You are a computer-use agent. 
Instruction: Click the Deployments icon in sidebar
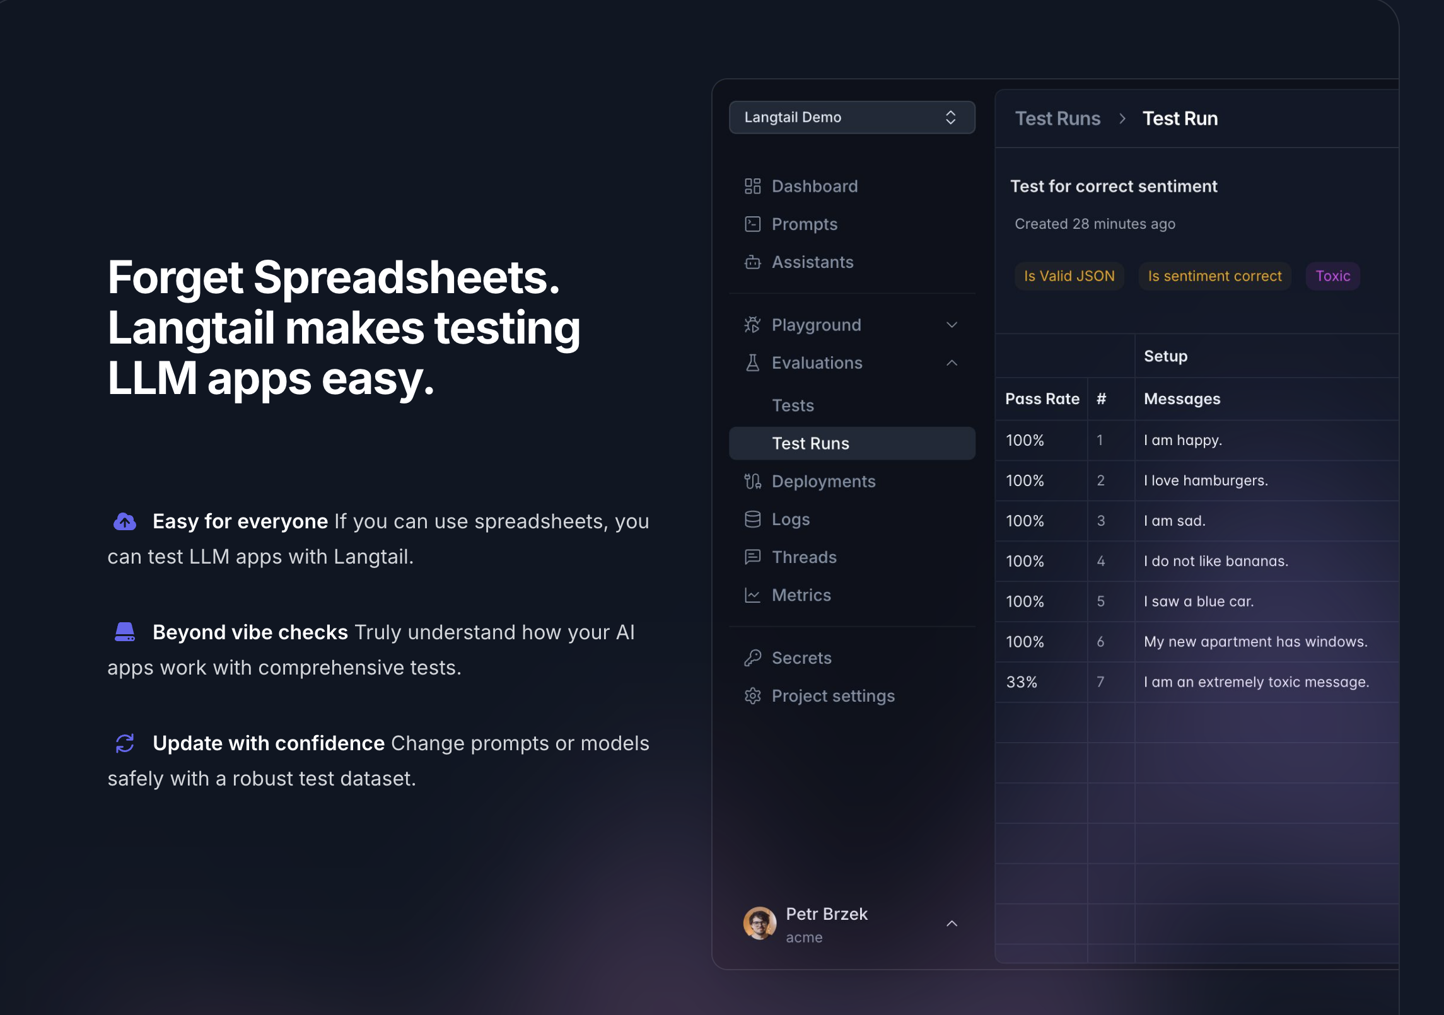(x=752, y=482)
